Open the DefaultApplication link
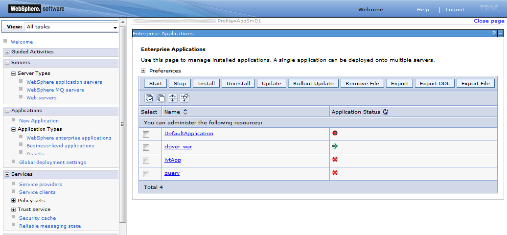 click(x=189, y=133)
